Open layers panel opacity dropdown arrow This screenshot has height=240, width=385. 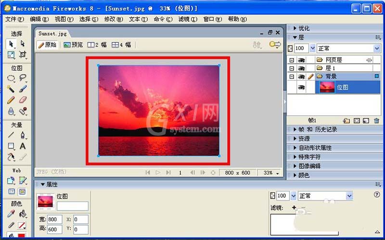click(x=312, y=48)
